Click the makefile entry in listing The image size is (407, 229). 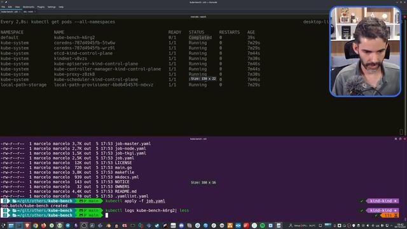[125, 172]
